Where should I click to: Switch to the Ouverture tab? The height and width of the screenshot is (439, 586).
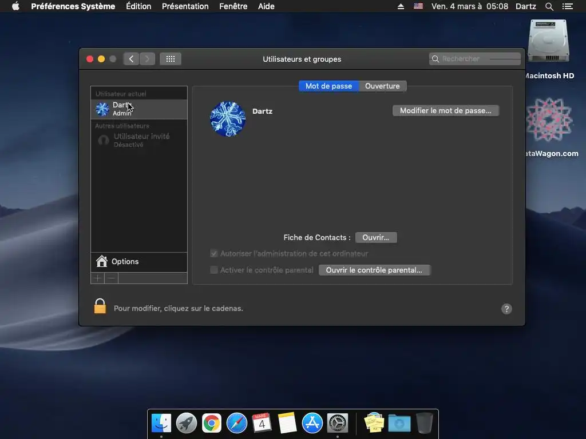click(382, 86)
